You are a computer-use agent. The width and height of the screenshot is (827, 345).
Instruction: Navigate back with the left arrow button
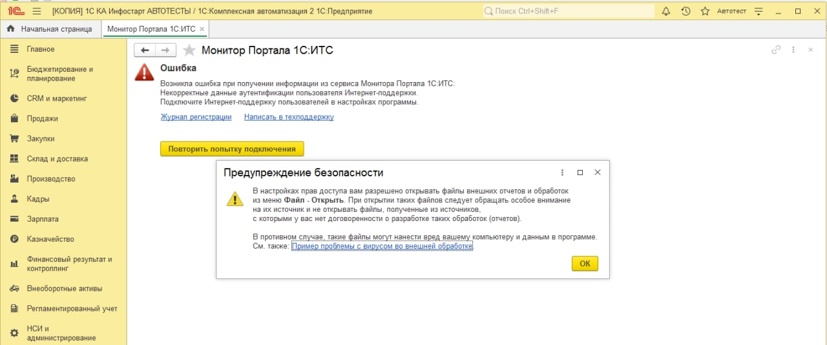[145, 50]
